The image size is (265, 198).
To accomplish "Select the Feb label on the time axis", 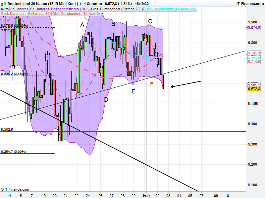I will click(146, 195).
